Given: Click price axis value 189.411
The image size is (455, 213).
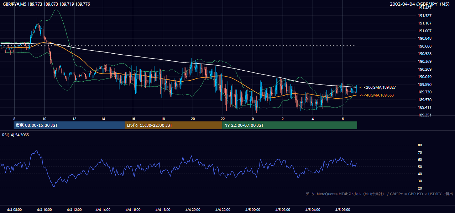Looking at the screenshot, I should [425, 107].
